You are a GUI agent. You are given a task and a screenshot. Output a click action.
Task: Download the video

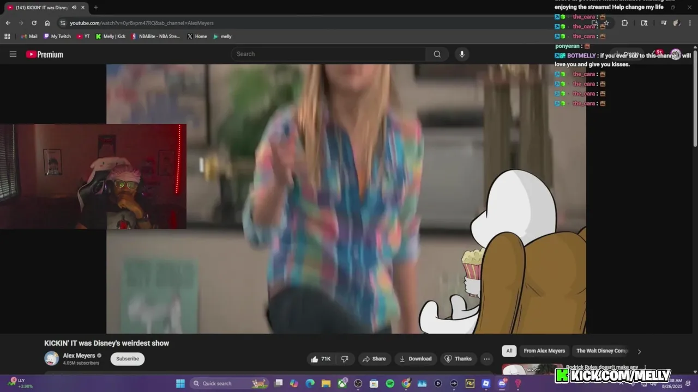[x=416, y=359]
